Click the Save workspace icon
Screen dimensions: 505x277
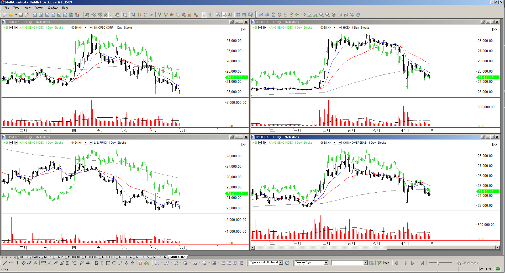coord(20,15)
